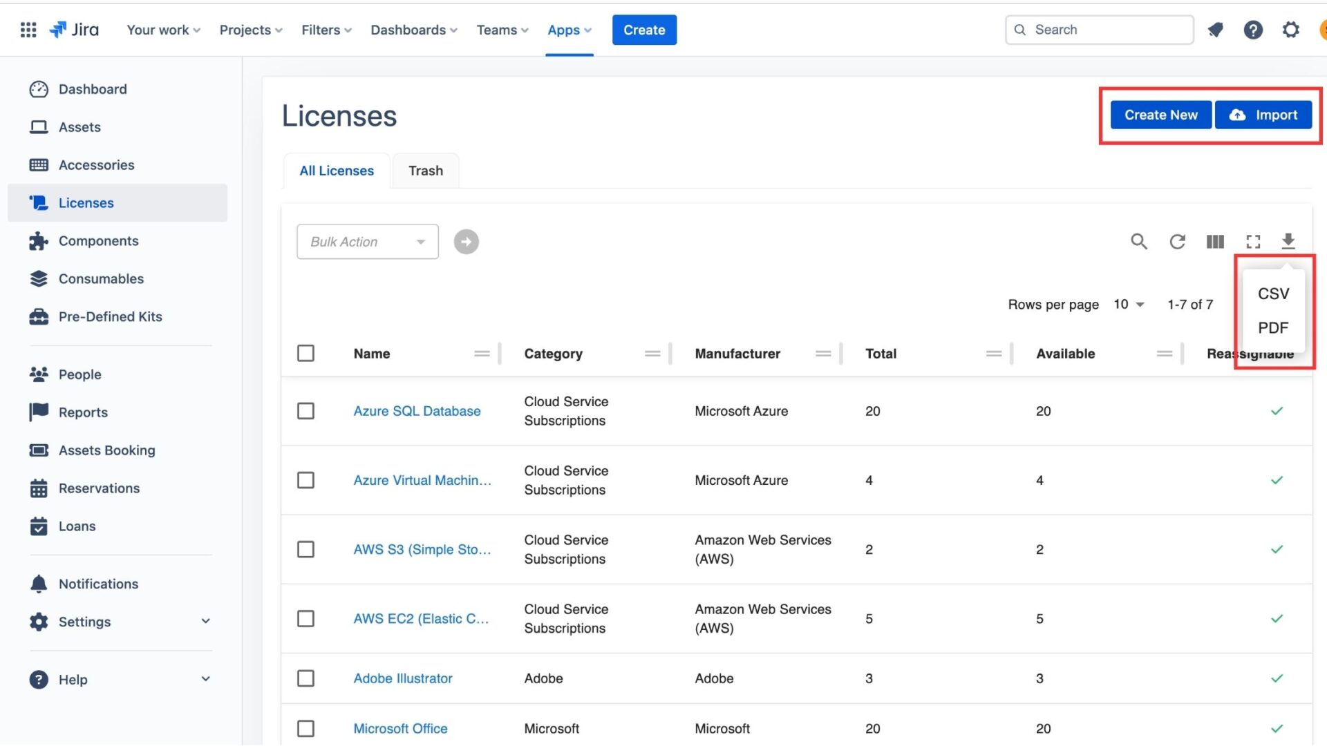Apply the bulk action arrow button

click(x=466, y=242)
